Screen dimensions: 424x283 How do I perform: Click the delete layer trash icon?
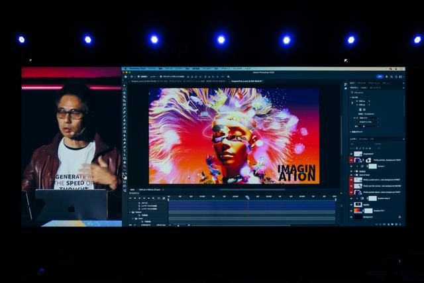pyautogui.click(x=399, y=223)
